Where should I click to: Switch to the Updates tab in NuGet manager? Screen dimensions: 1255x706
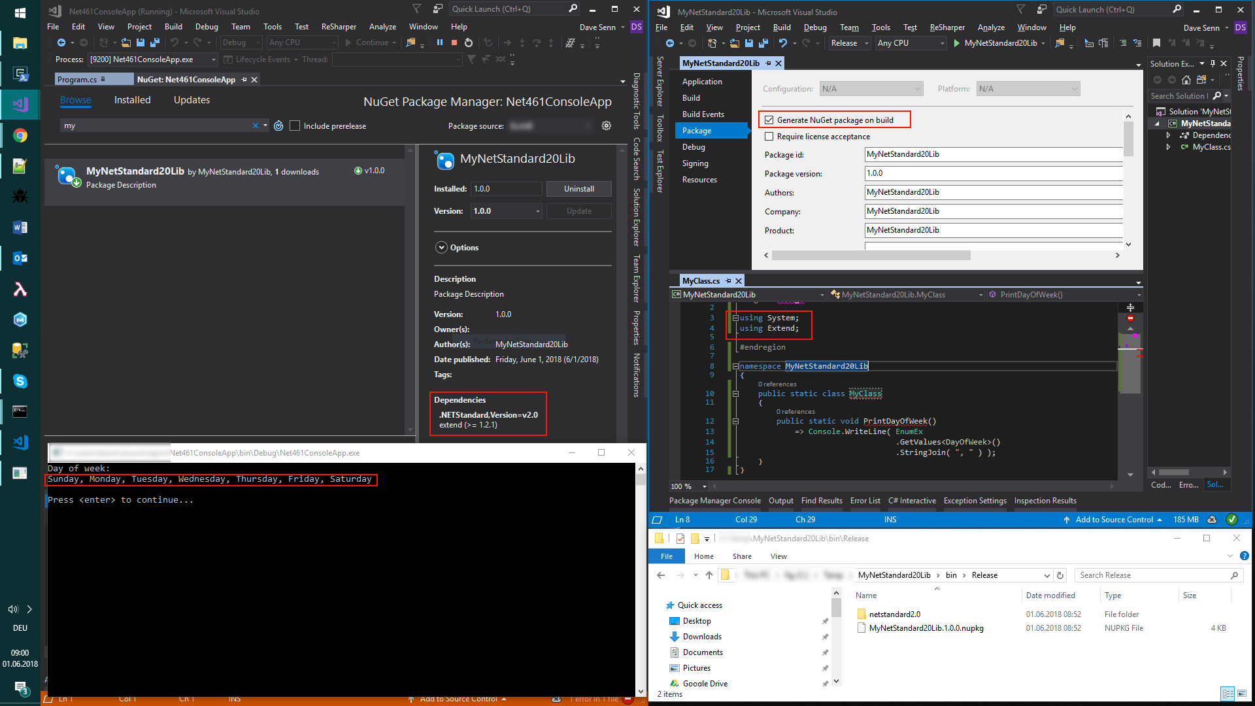pyautogui.click(x=191, y=99)
